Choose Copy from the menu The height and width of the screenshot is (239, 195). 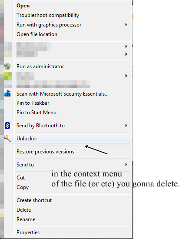tap(23, 187)
